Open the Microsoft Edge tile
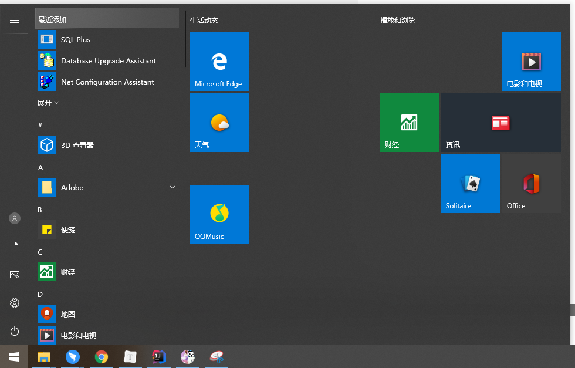This screenshot has width=575, height=368. [219, 62]
